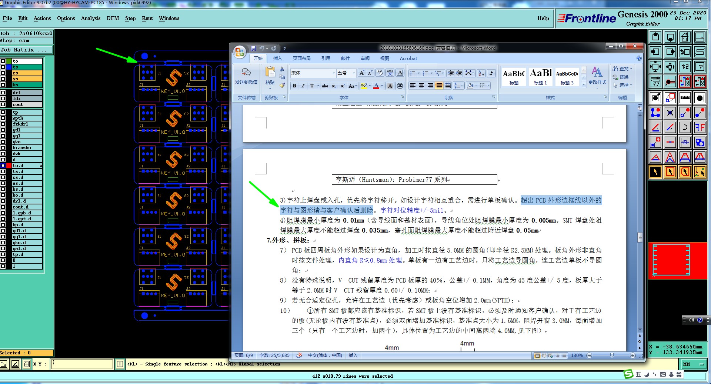Click the connected blue dots icon

655,113
